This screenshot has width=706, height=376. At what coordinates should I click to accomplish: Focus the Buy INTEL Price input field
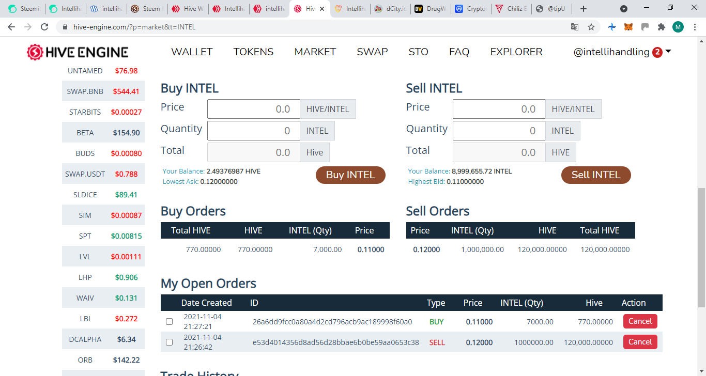pyautogui.click(x=253, y=109)
